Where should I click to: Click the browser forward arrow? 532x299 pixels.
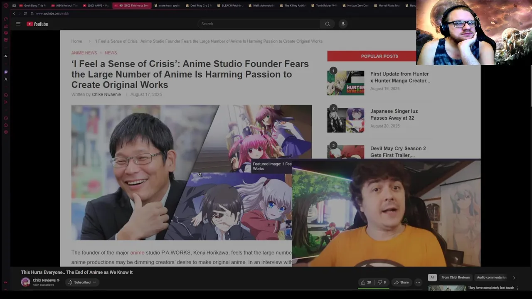click(20, 13)
